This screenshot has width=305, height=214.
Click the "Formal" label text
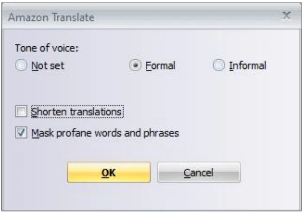[x=161, y=66]
